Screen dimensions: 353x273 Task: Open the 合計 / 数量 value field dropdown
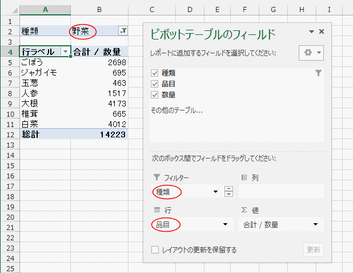[x=315, y=224]
